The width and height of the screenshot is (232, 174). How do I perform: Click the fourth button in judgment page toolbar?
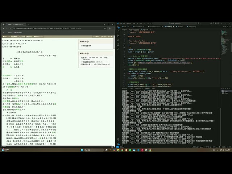[x=30, y=37]
